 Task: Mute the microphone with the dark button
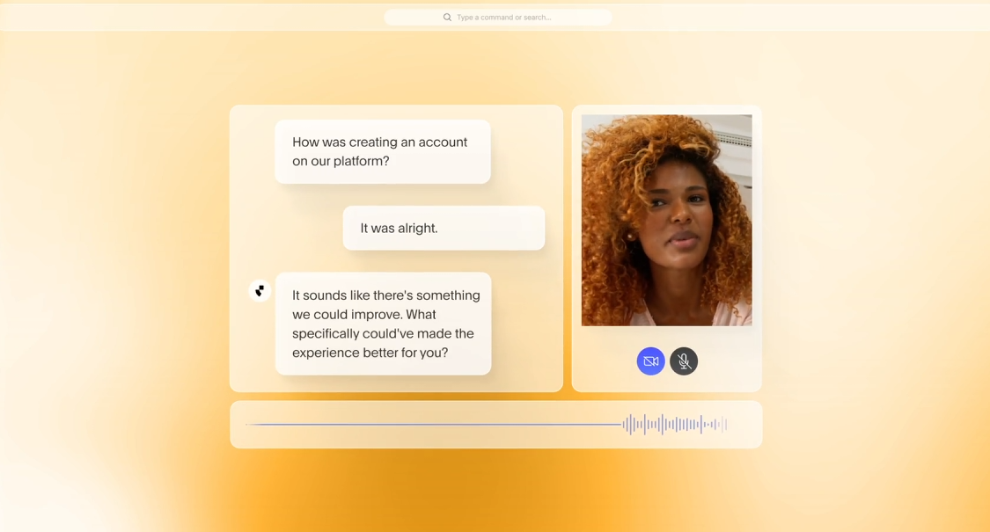(x=684, y=361)
